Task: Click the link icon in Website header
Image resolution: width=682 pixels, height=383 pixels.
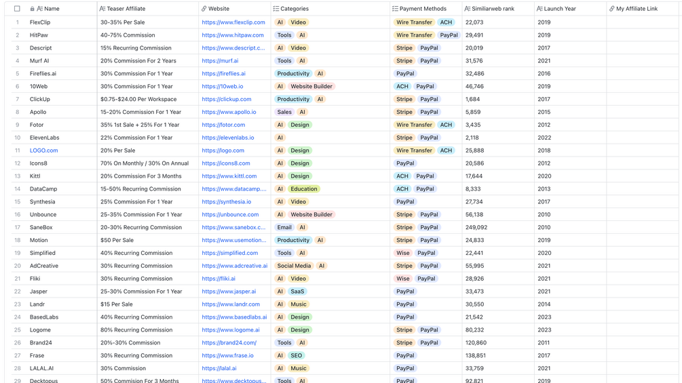Action: (x=204, y=9)
